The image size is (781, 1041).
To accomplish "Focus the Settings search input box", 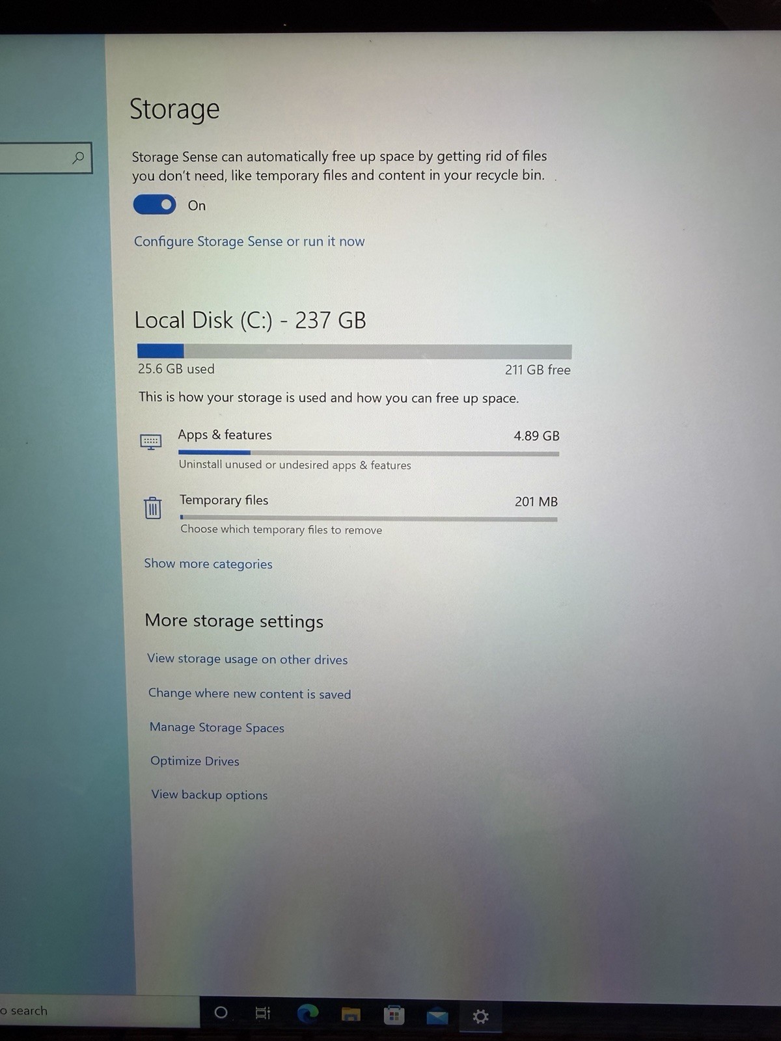I will pos(45,158).
